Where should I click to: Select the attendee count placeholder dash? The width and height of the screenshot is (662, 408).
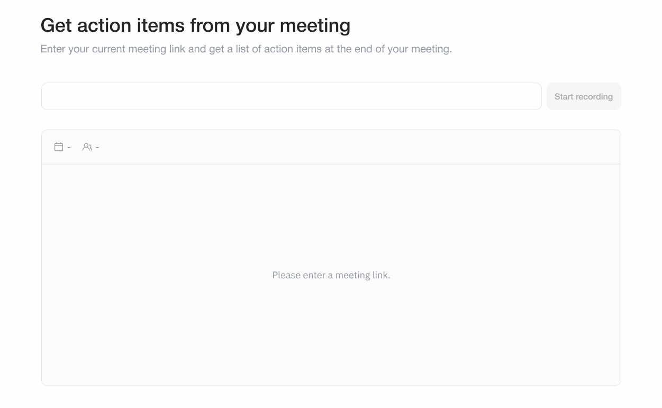click(x=97, y=147)
